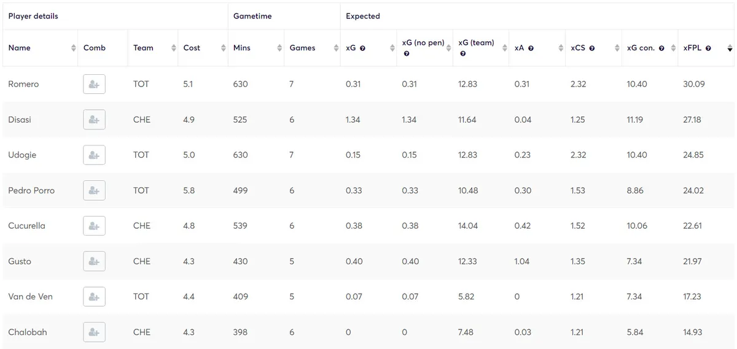Add Disasi to player comparison
This screenshot has height=349, width=737.
pyautogui.click(x=94, y=120)
